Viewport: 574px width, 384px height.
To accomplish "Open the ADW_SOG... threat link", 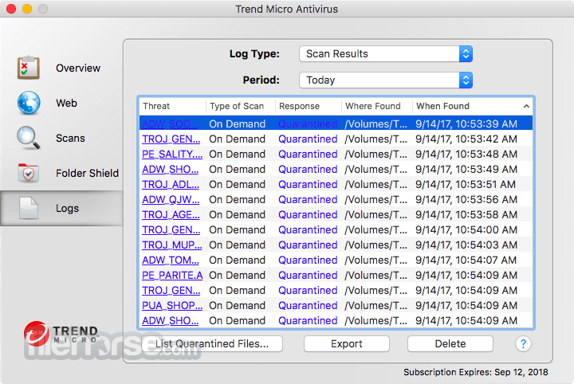I will click(x=171, y=124).
